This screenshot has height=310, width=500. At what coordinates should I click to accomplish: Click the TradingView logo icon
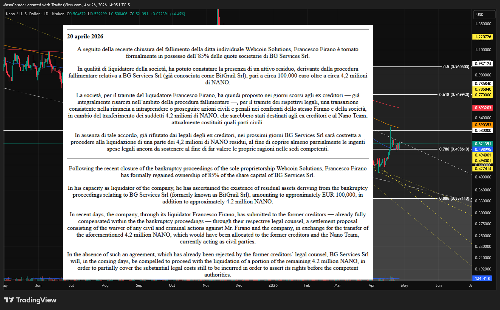pos(9,300)
